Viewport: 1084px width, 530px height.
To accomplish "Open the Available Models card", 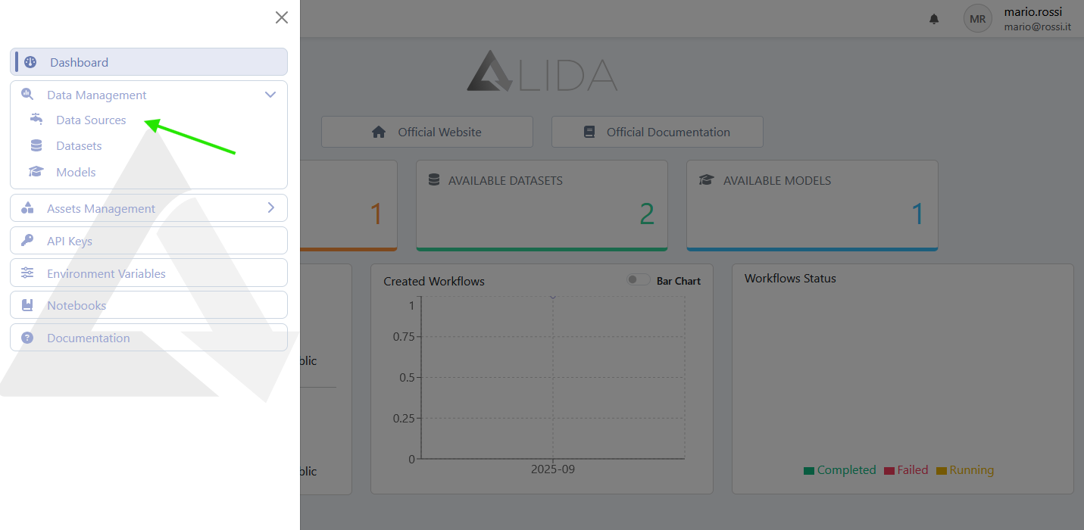I will coord(812,205).
